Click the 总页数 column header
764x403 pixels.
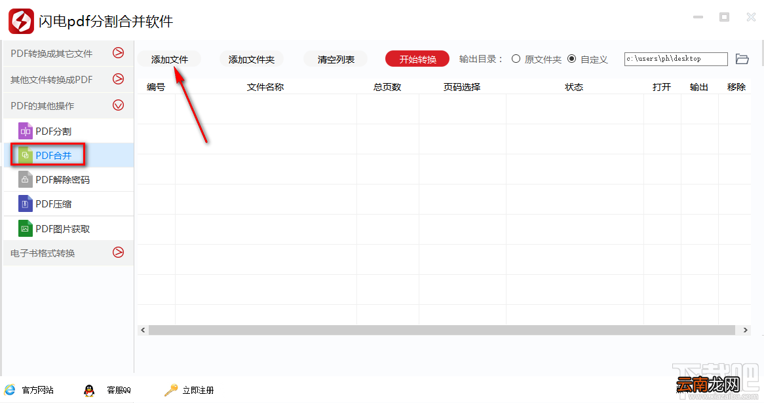(387, 86)
